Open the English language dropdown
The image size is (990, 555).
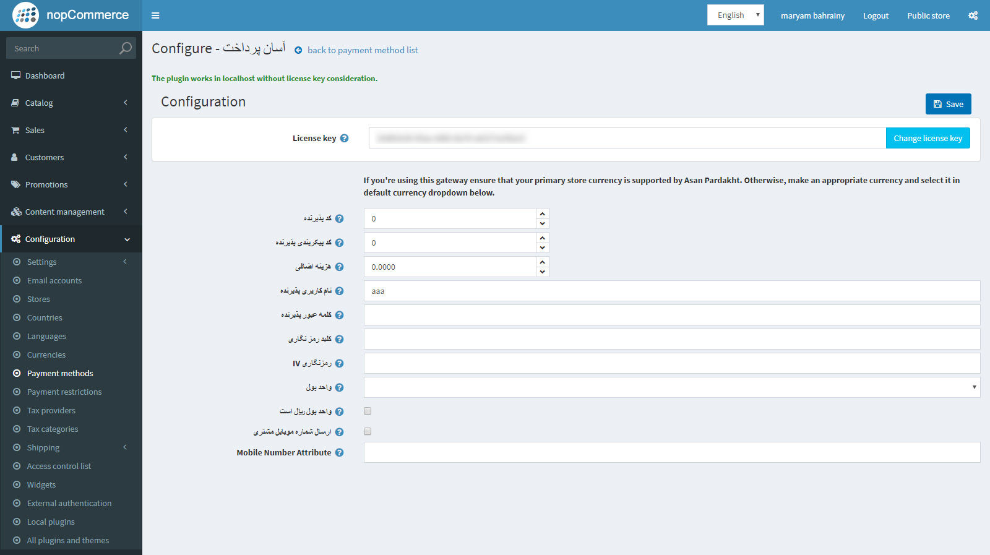click(735, 15)
